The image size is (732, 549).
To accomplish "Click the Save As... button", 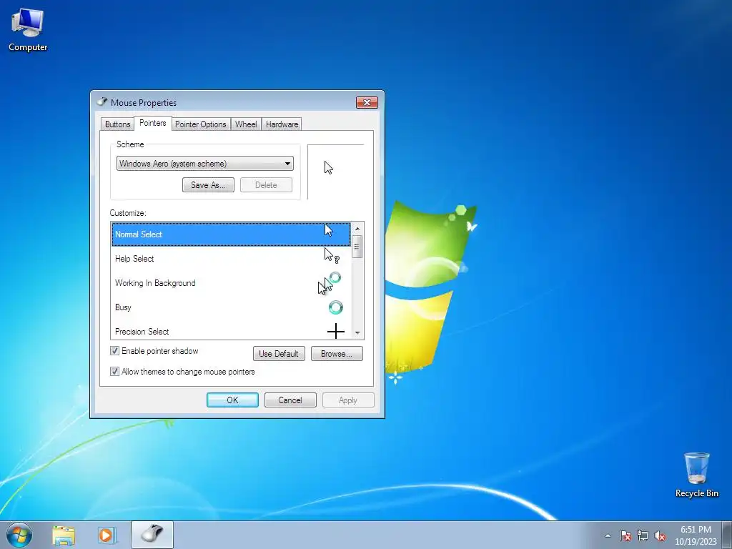I will point(208,185).
